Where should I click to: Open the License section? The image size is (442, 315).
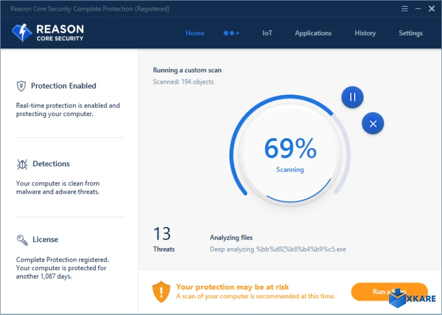pyautogui.click(x=45, y=240)
